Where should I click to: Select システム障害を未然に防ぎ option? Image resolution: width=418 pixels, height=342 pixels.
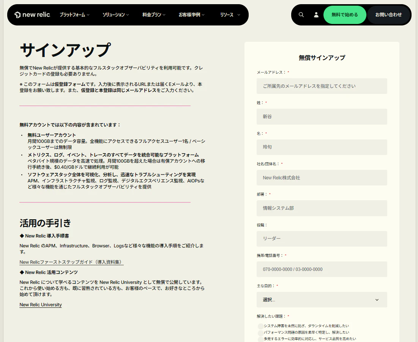(x=261, y=326)
